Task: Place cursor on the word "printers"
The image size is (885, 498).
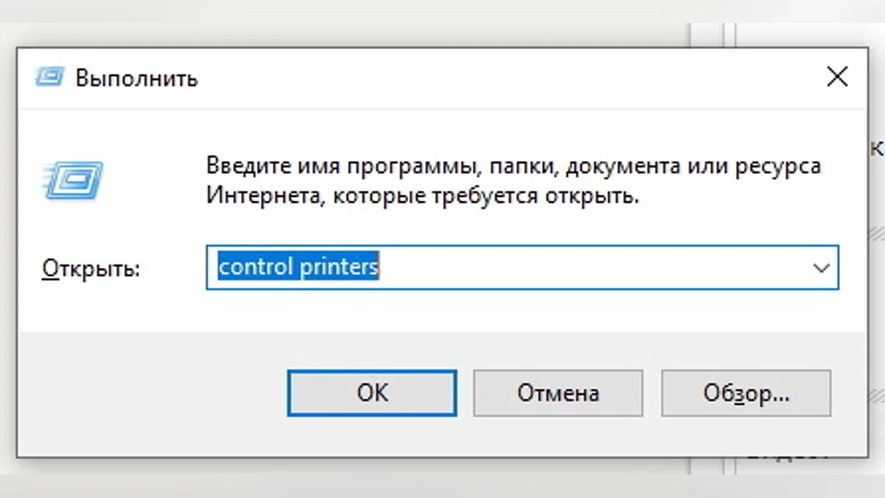Action: click(x=339, y=267)
